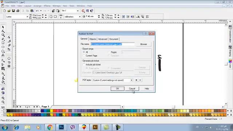Click the Browse button beside File name
233x131 pixels.
(x=143, y=44)
